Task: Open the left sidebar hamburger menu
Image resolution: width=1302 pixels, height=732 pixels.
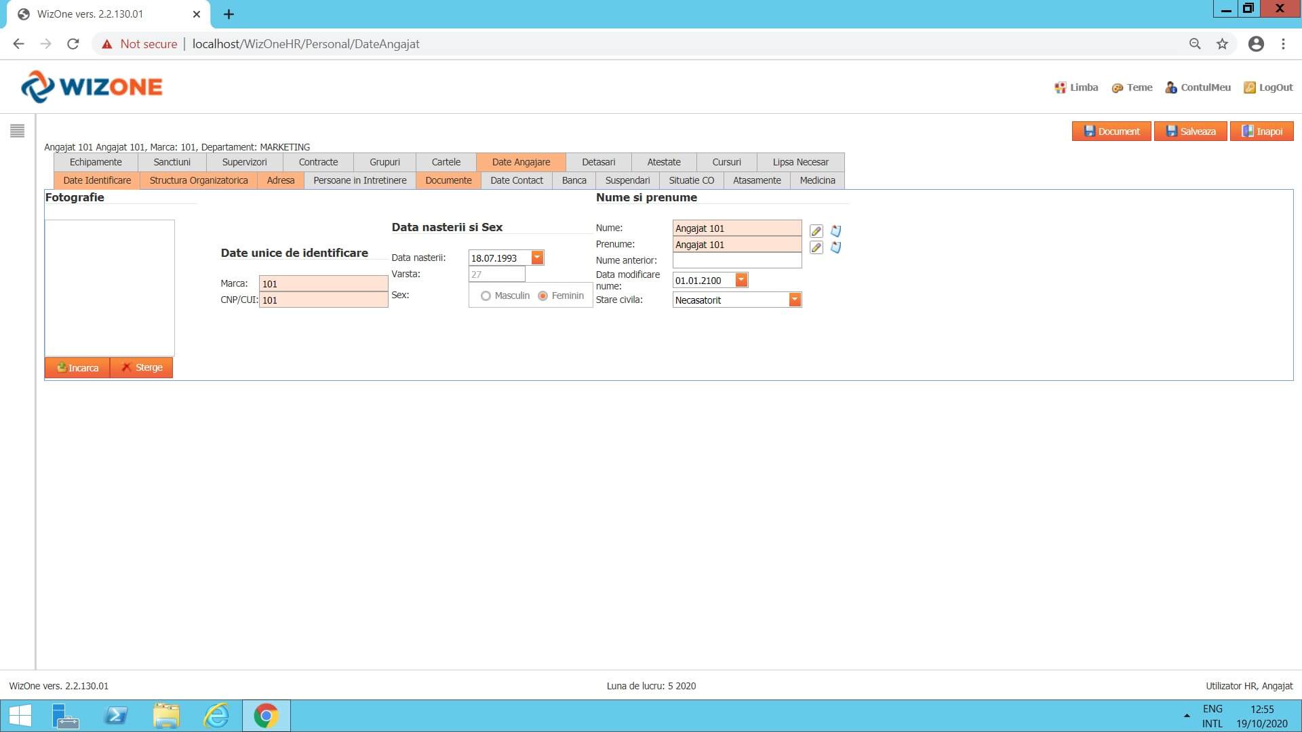Action: [18, 131]
